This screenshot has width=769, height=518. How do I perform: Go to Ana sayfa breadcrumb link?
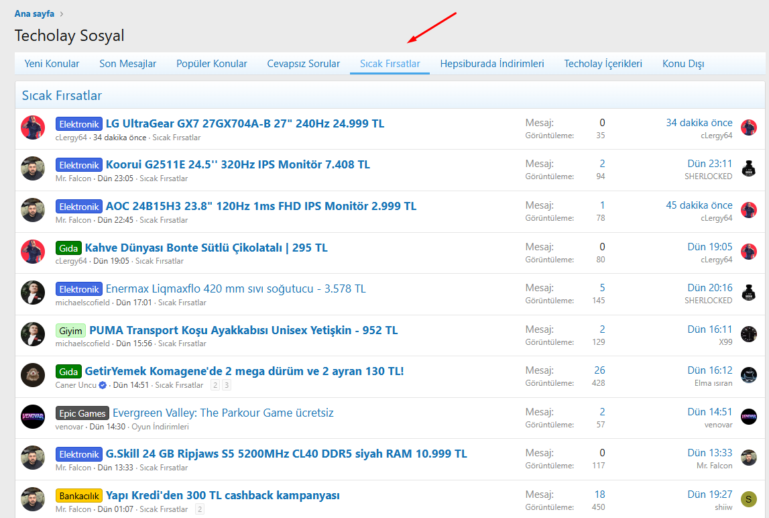(34, 13)
